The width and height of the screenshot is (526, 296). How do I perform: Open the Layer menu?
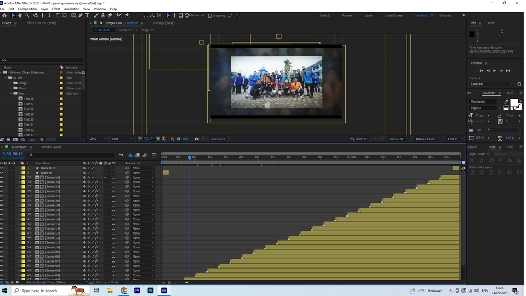point(44,9)
